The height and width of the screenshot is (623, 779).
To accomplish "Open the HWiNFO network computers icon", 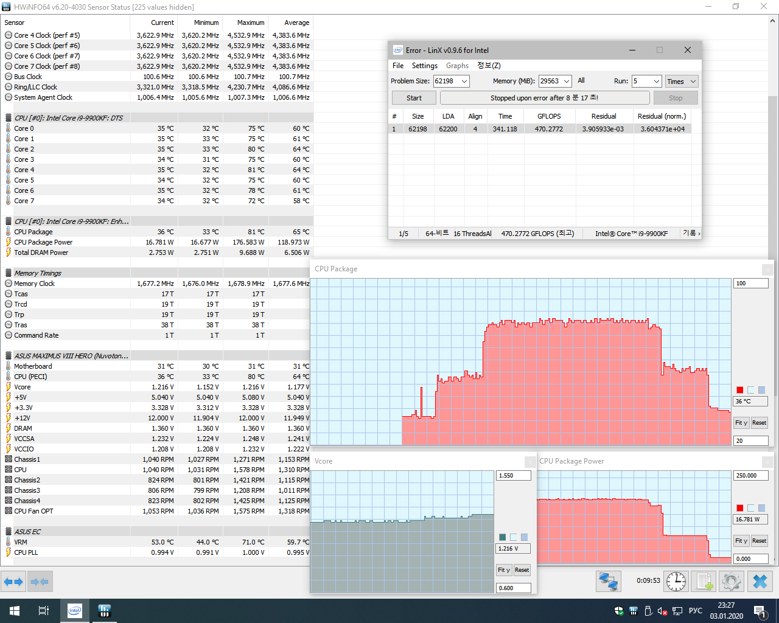I will pyautogui.click(x=609, y=581).
